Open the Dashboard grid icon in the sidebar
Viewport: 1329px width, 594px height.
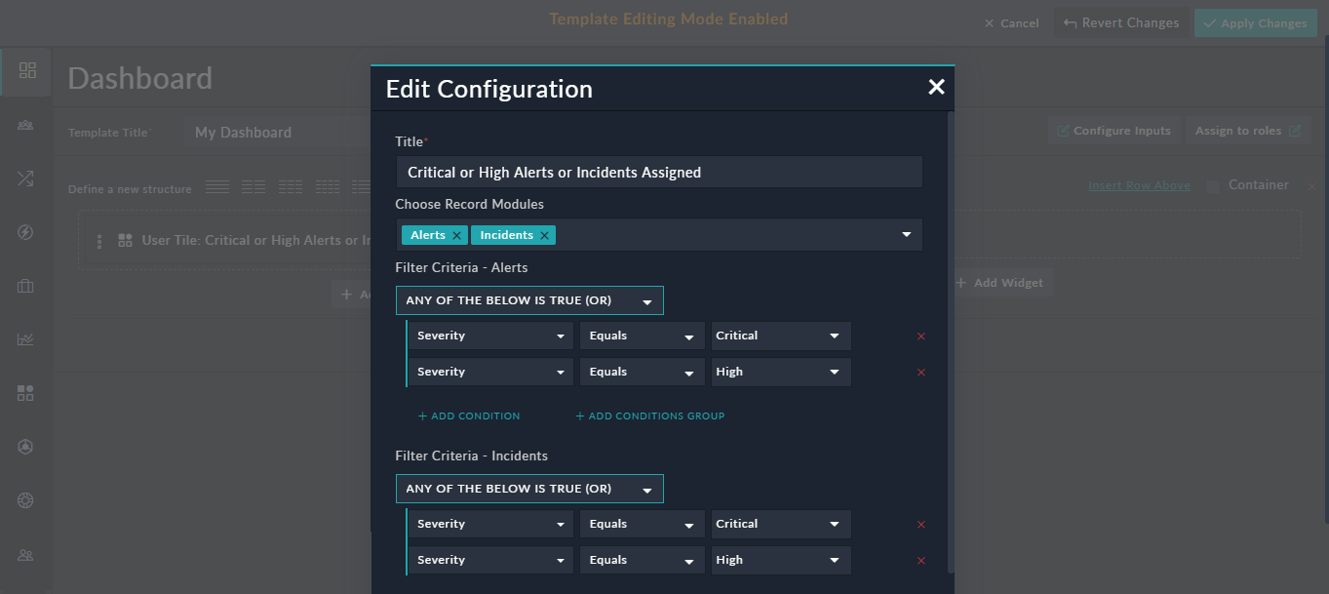coord(26,71)
